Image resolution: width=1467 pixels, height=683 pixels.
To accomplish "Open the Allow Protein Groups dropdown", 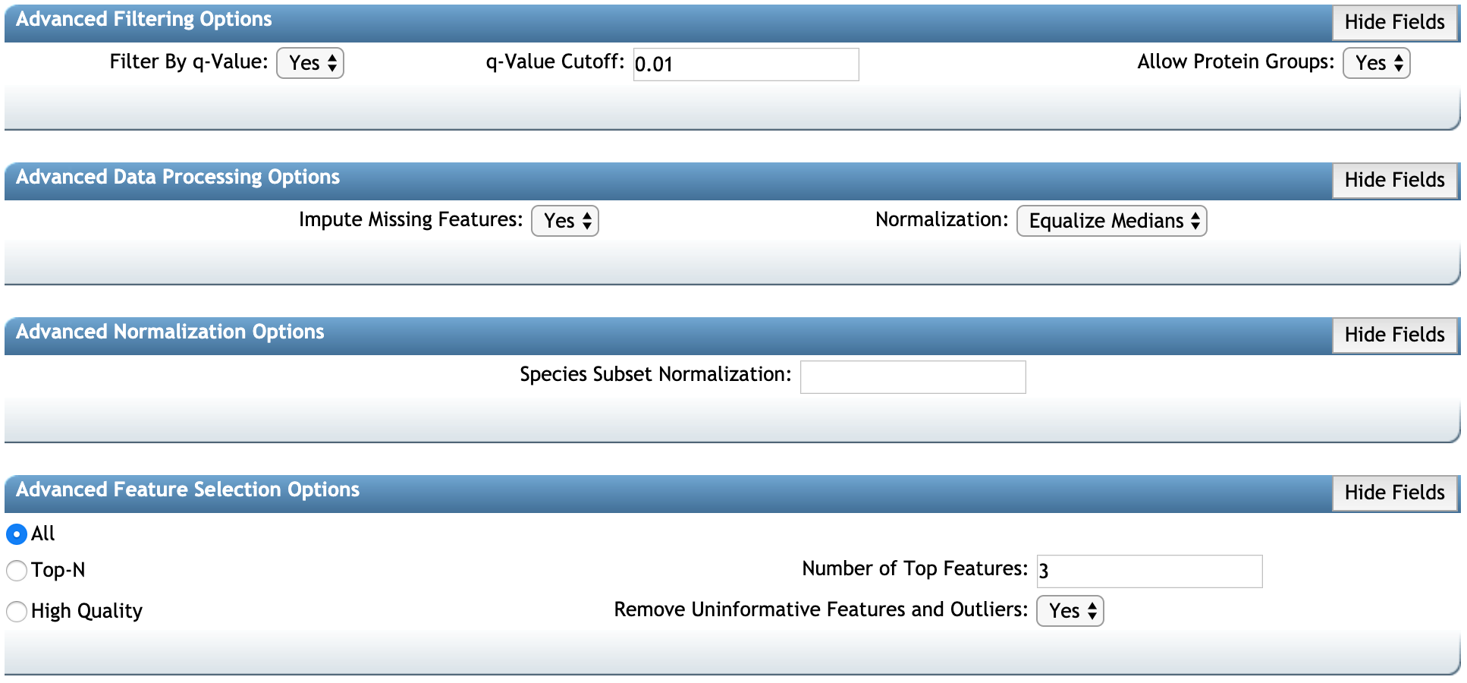I will (1375, 63).
